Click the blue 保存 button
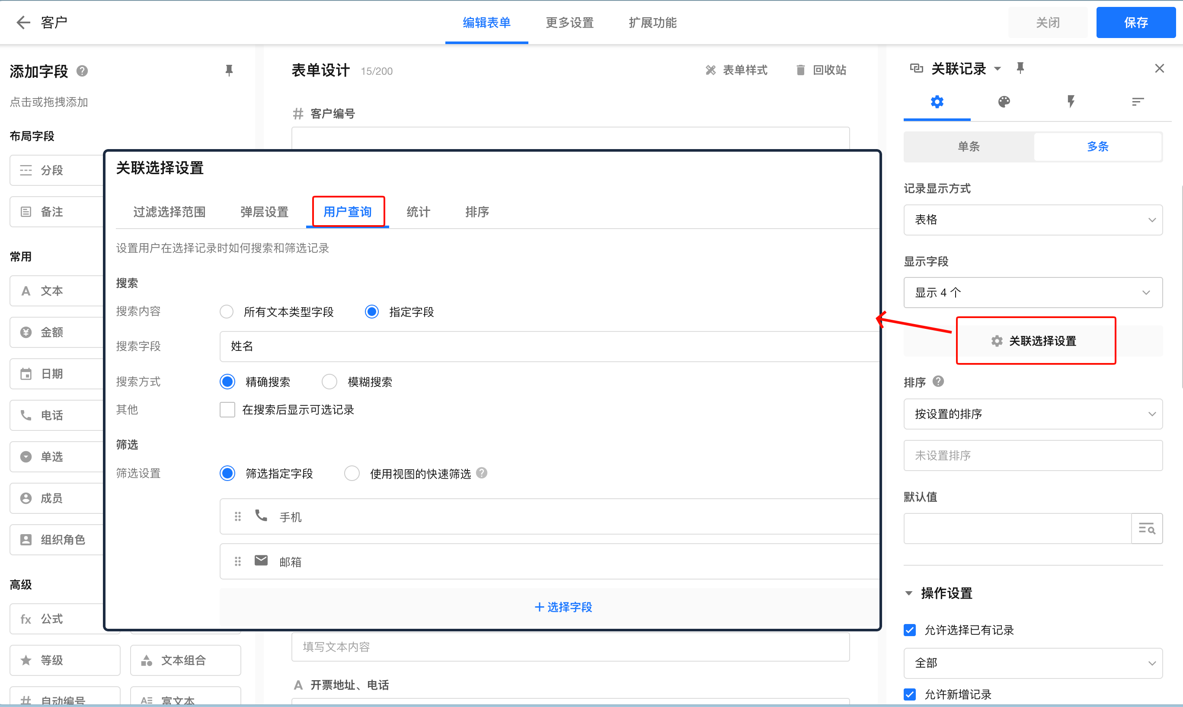Image resolution: width=1183 pixels, height=707 pixels. (1135, 22)
